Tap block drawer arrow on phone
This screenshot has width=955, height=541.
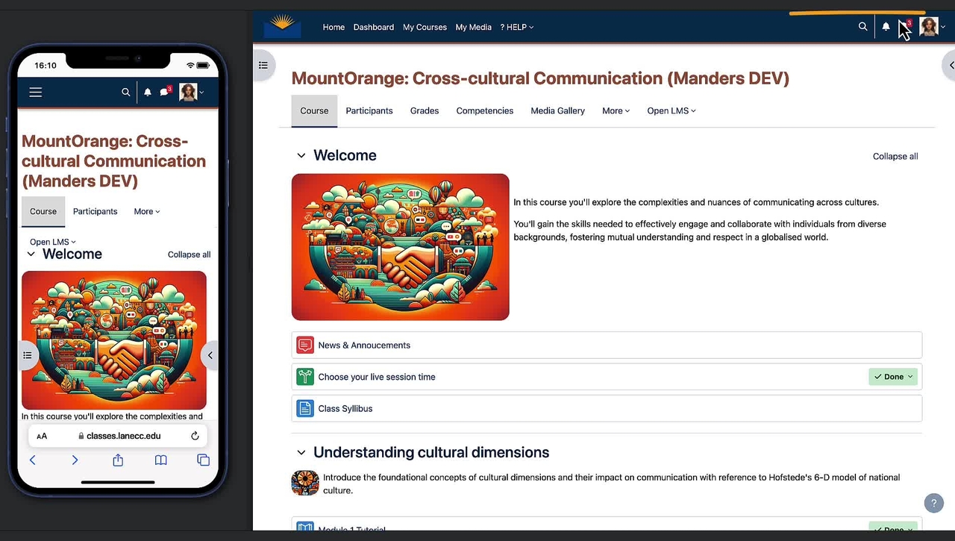(210, 355)
